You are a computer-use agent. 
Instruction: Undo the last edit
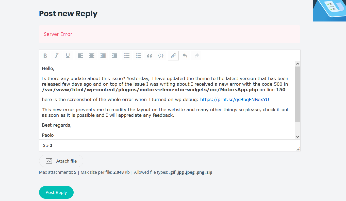185,56
